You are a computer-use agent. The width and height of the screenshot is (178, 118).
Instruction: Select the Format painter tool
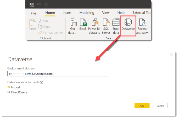[x=51, y=33]
